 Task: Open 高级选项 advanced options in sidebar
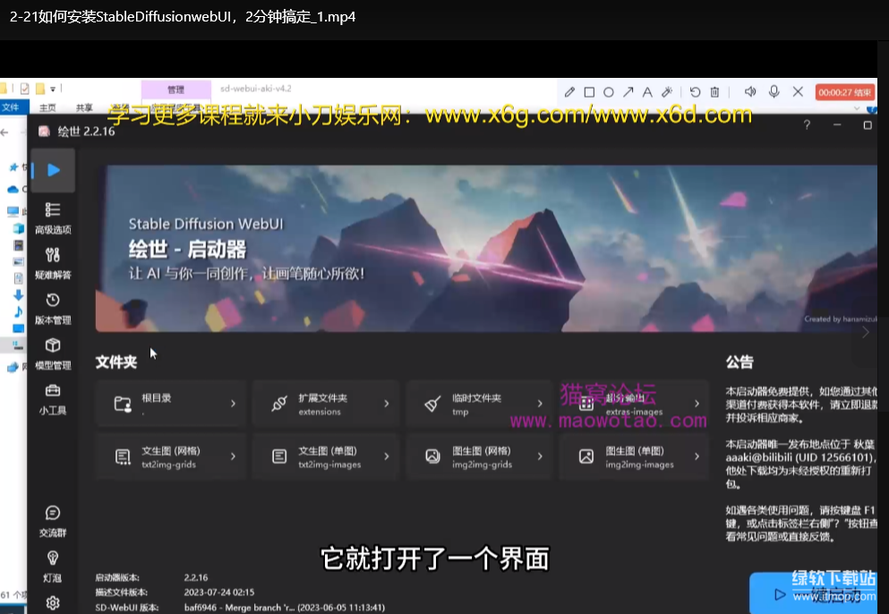53,218
